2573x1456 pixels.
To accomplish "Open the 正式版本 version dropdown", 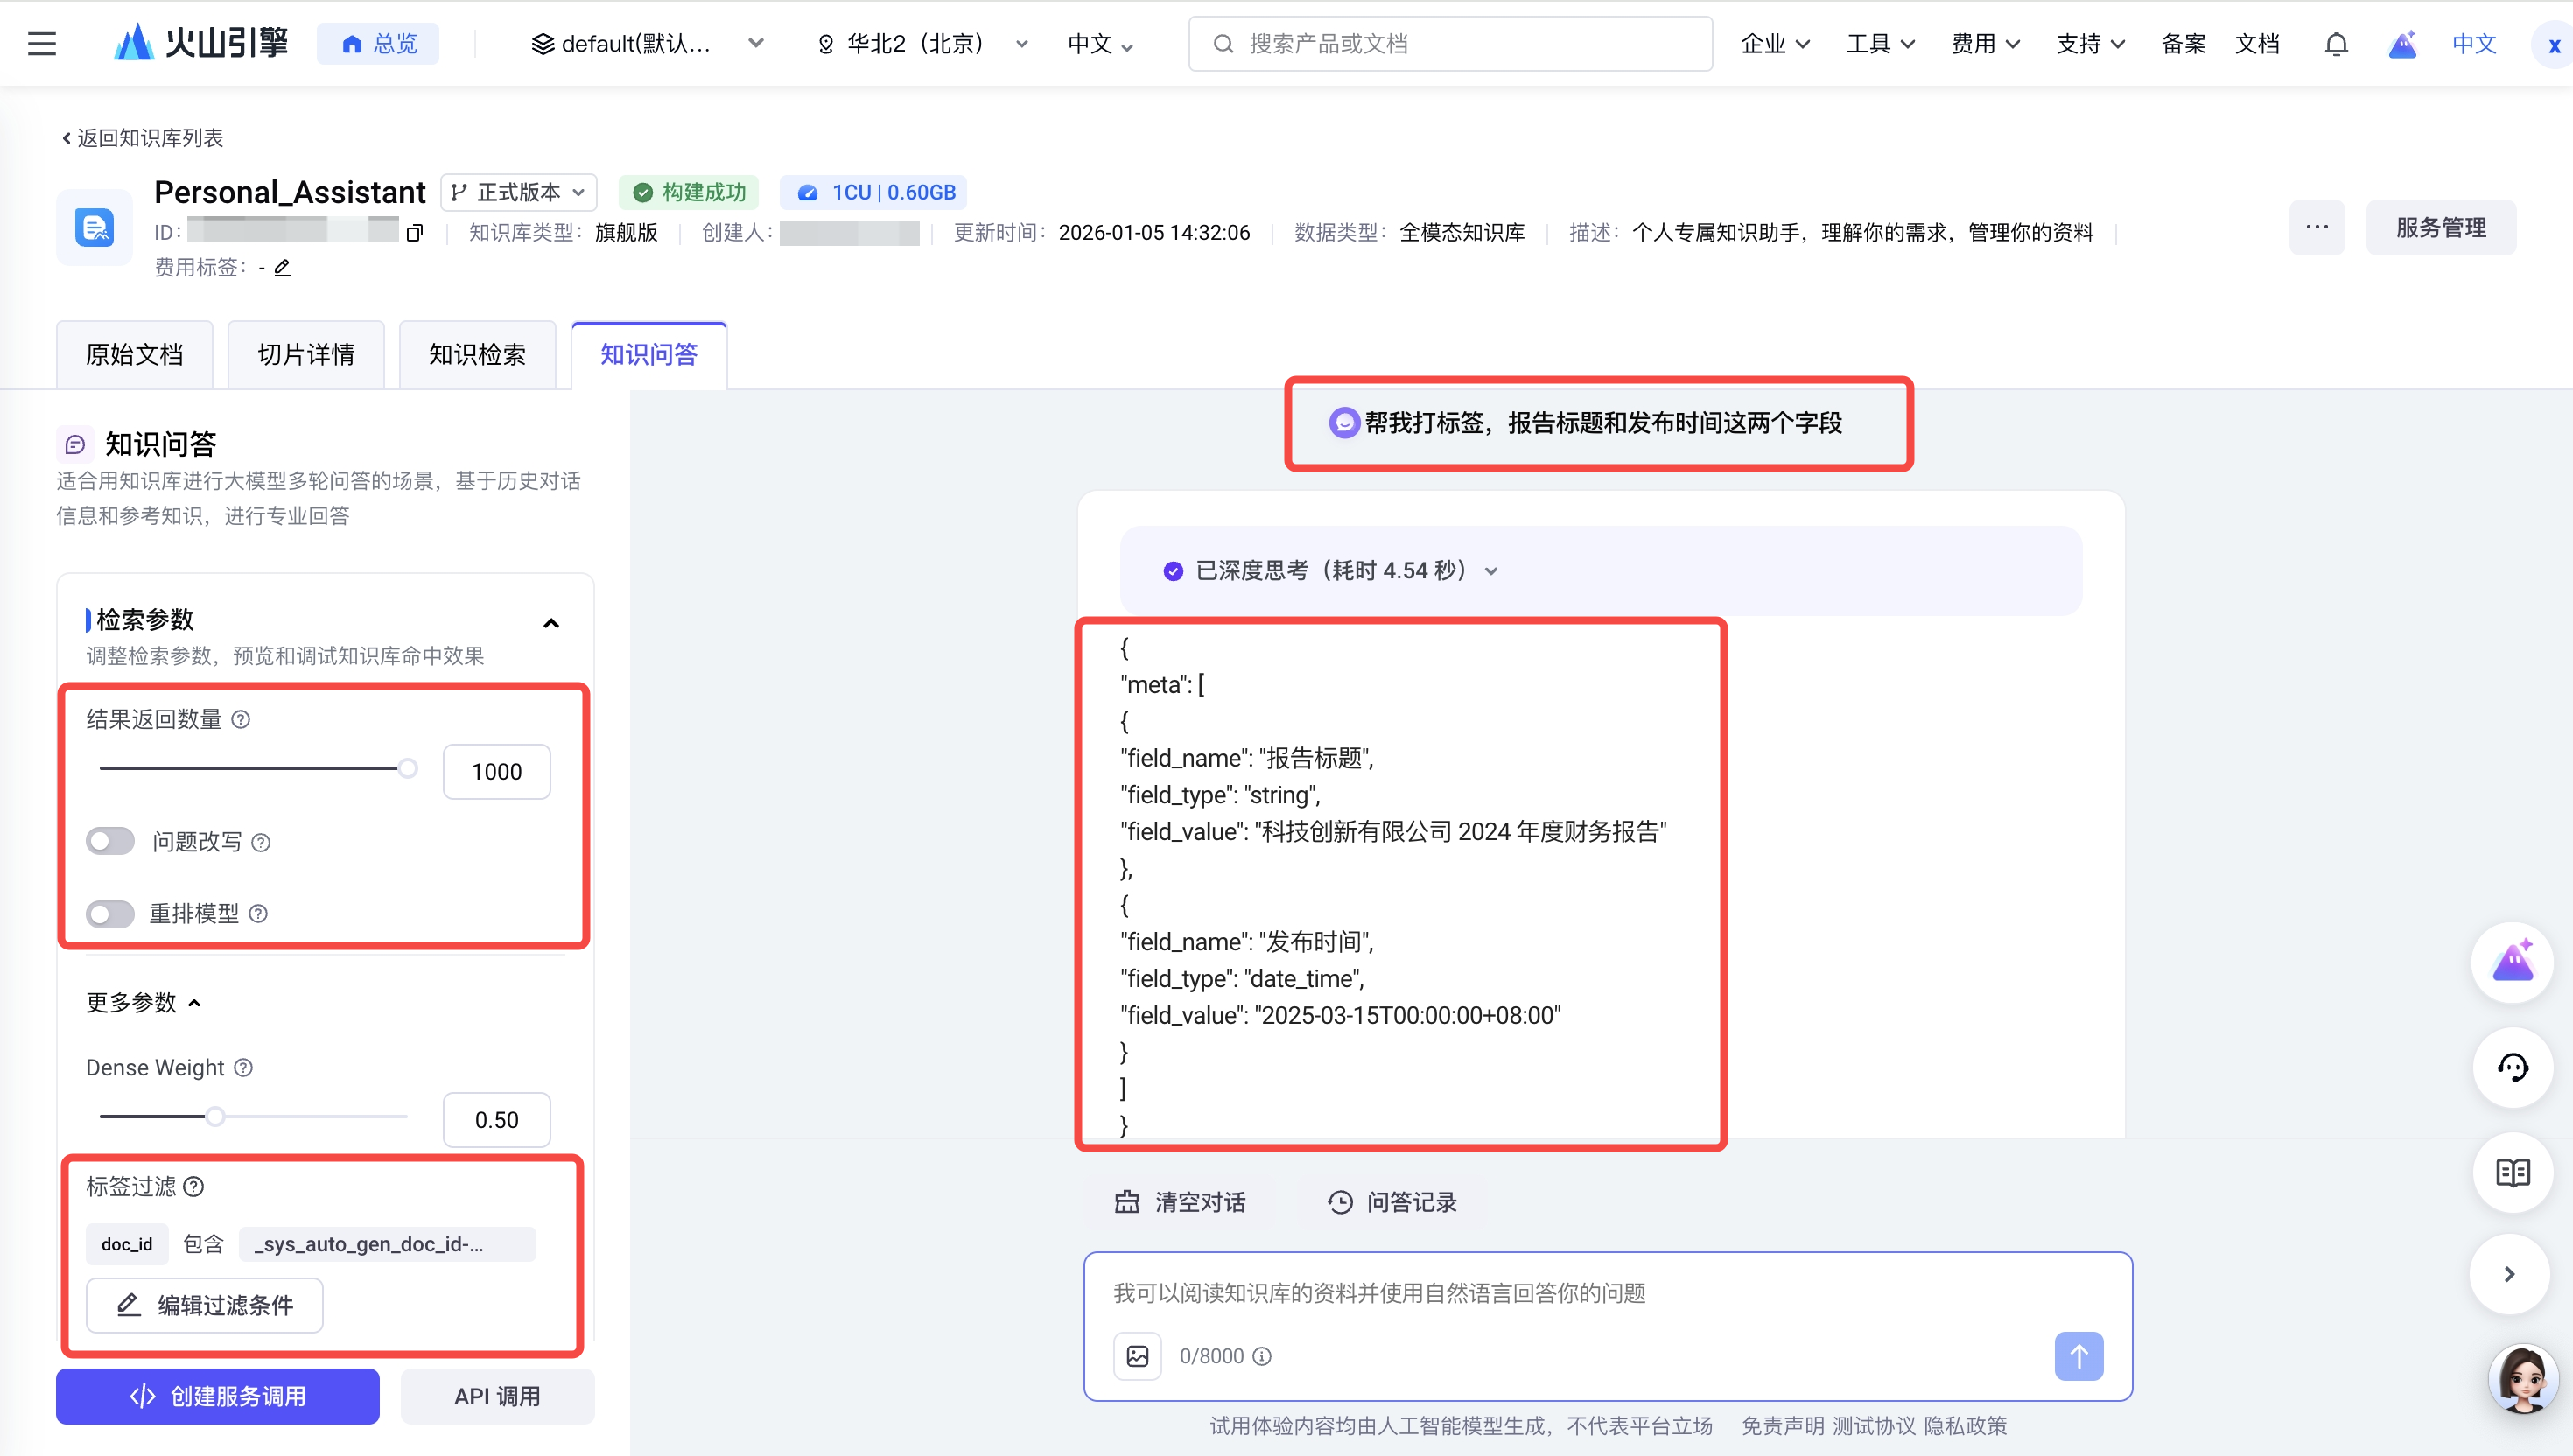I will 518,192.
